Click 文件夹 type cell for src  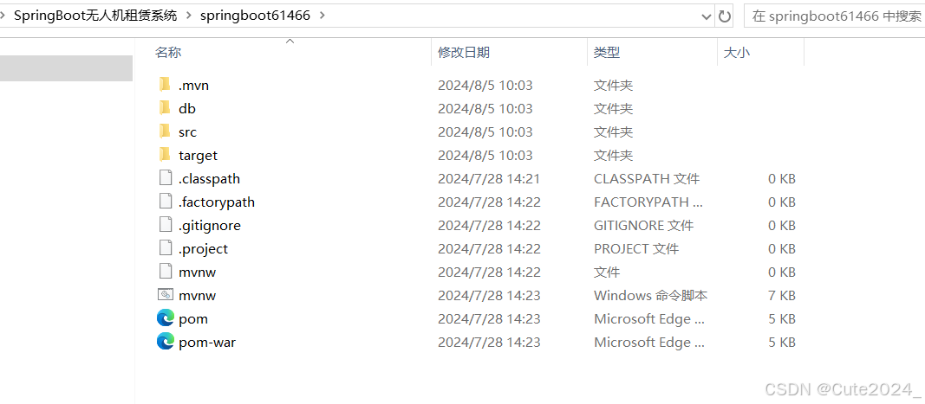[x=613, y=131]
